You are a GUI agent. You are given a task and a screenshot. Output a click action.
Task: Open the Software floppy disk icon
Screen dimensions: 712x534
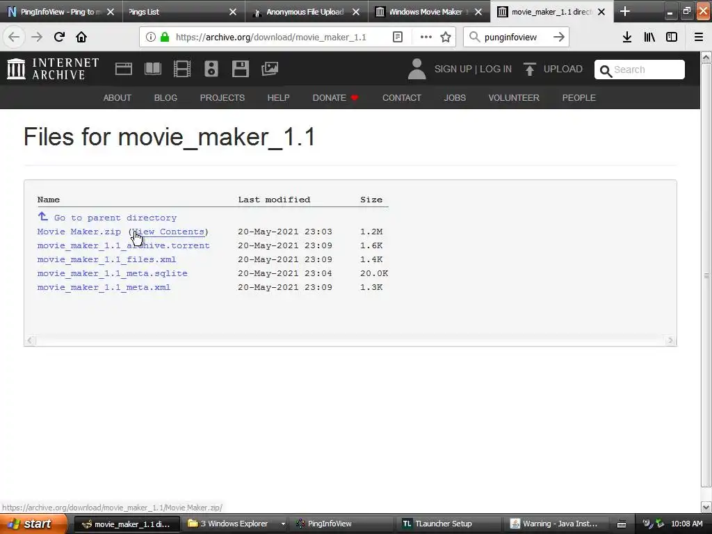pyautogui.click(x=240, y=69)
